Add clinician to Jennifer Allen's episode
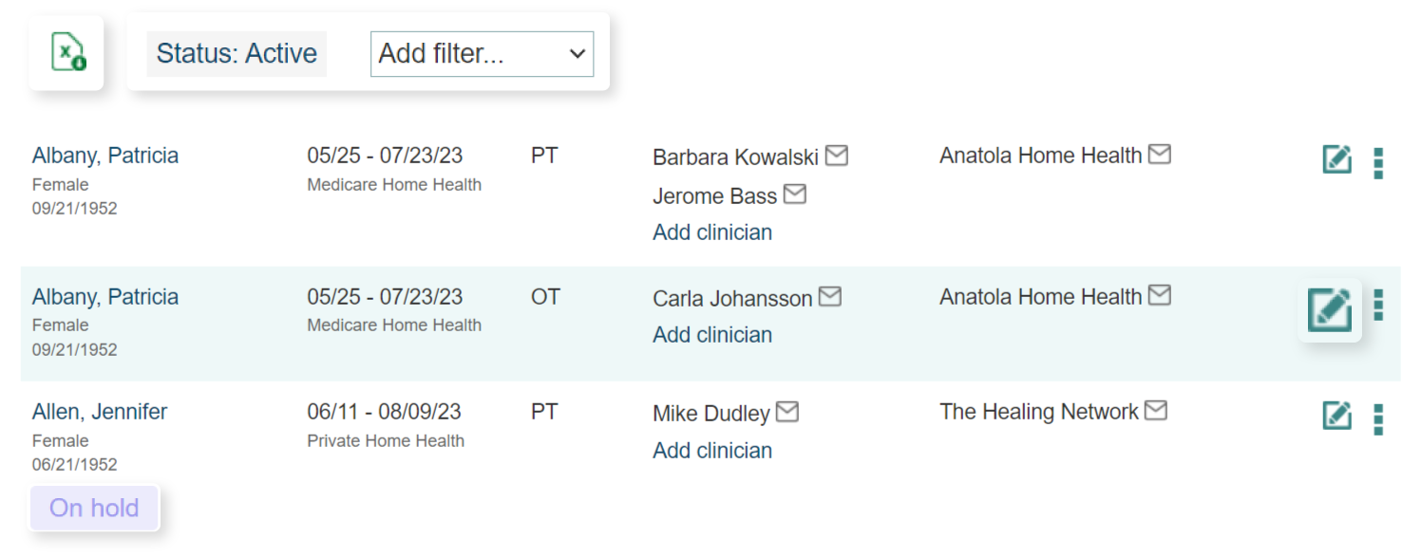Screen dimensions: 1421x557 click(712, 451)
